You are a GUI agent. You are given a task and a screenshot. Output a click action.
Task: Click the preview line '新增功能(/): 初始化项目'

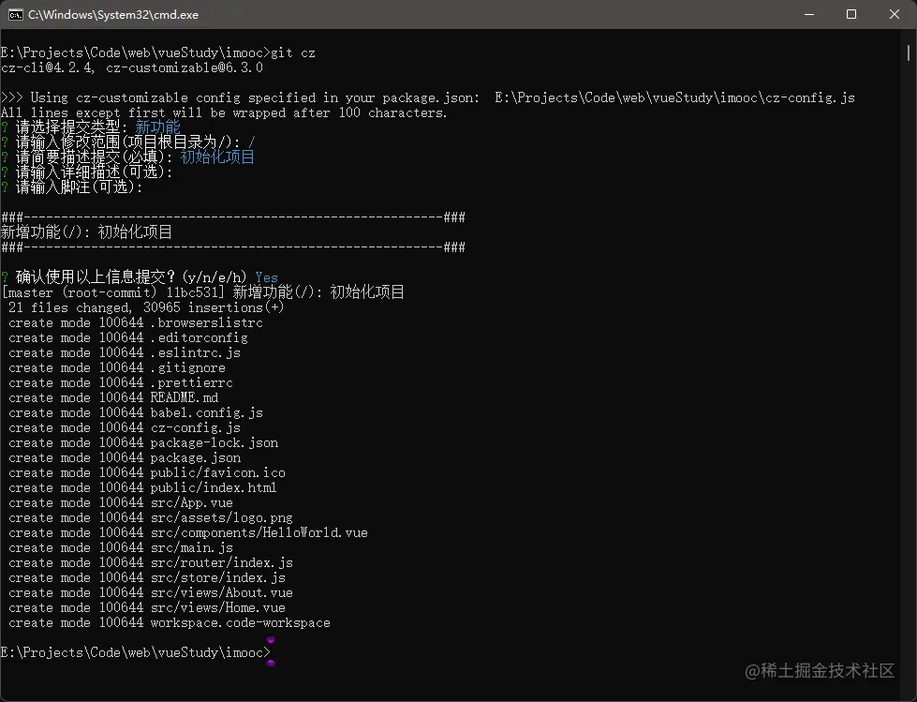pos(86,232)
